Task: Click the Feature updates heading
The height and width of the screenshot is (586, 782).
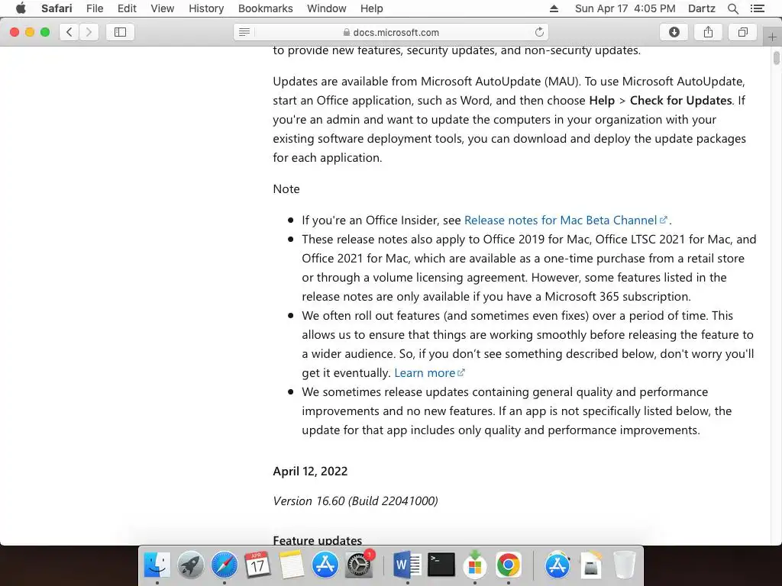Action: click(317, 540)
